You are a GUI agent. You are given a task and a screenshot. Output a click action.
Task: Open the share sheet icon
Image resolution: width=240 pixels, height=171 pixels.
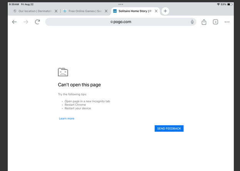[x=204, y=22]
